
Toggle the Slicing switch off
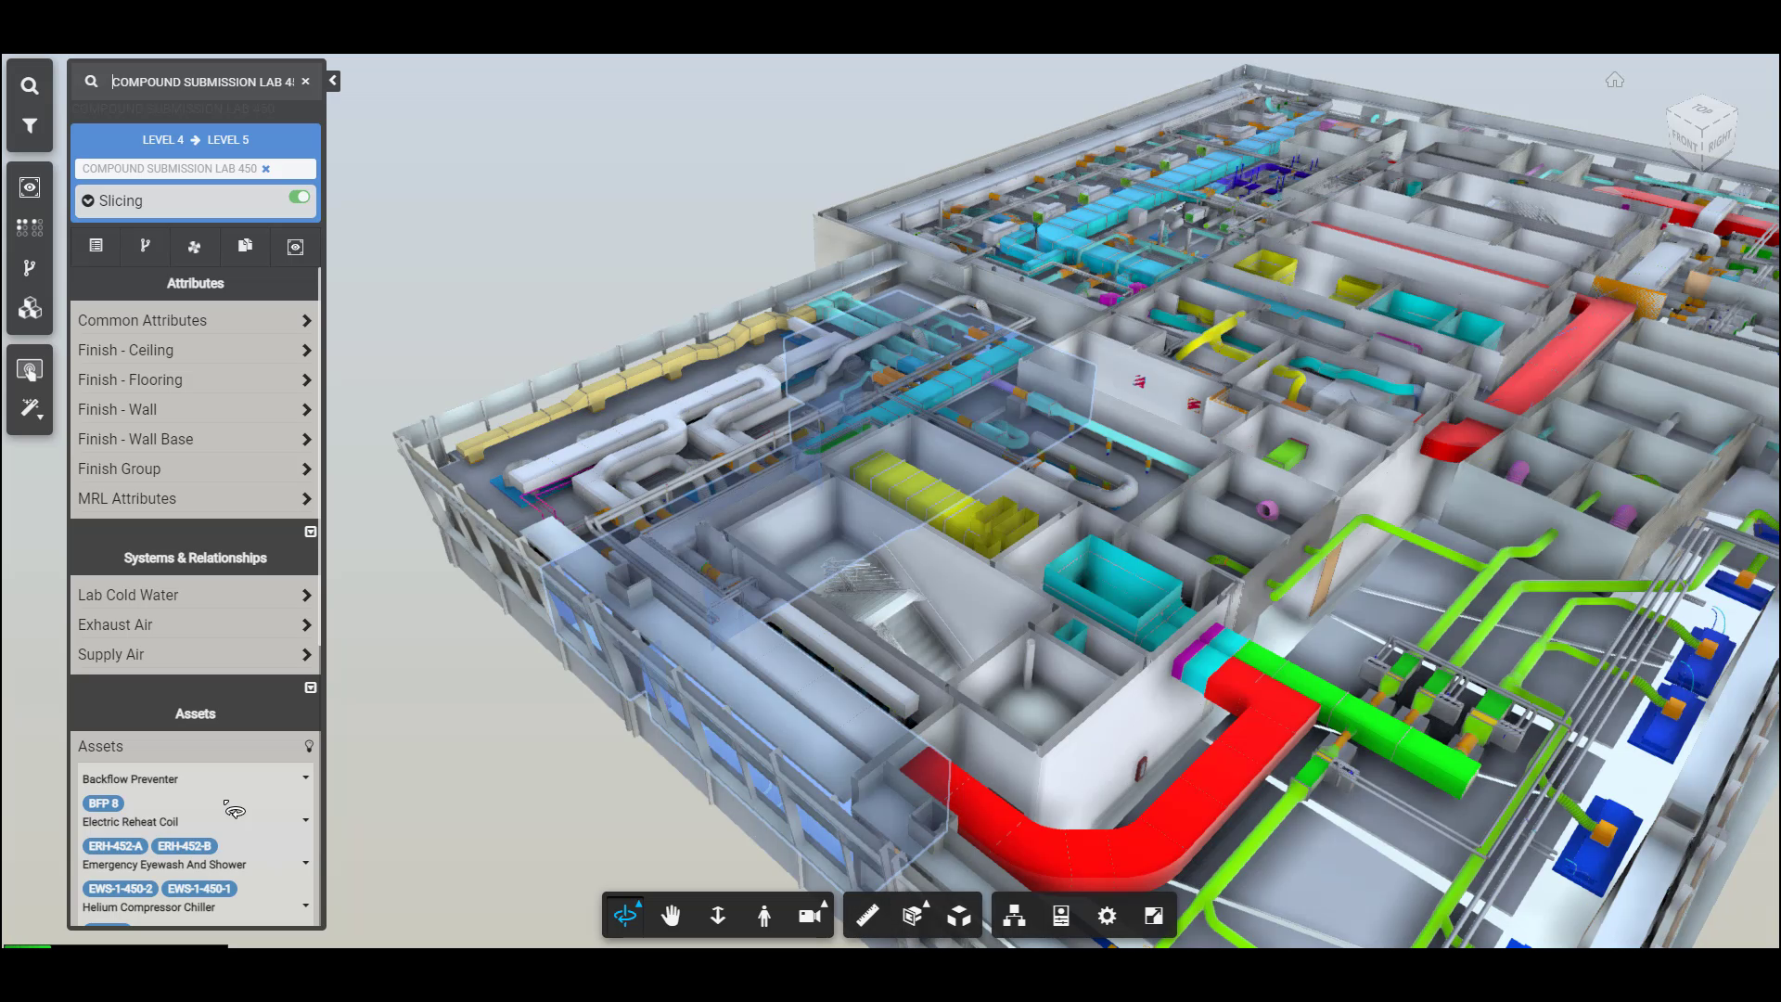pyautogui.click(x=299, y=197)
